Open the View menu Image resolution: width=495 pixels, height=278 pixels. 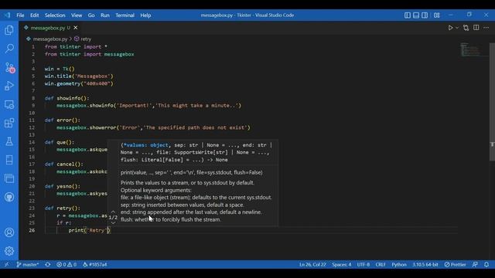click(x=77, y=15)
